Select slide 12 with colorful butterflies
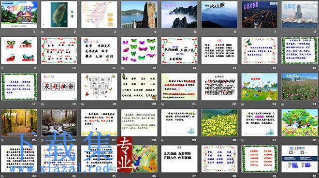The image size is (319, 178). coord(139,51)
